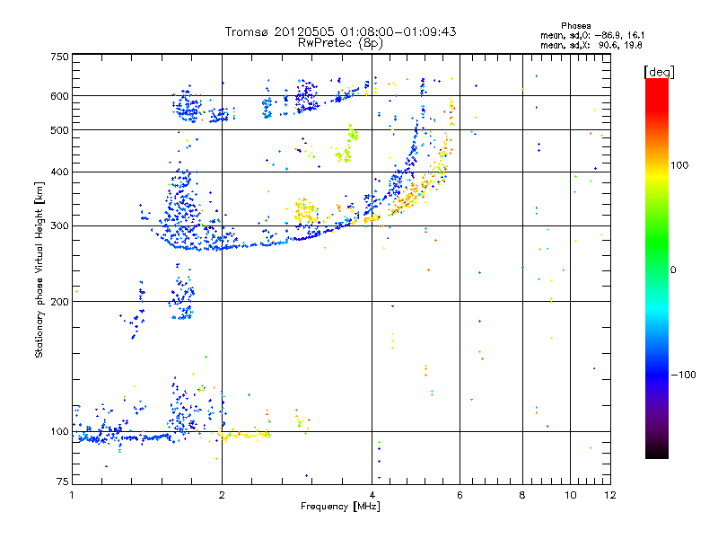Click the x-axis tick label "12"

[x=610, y=495]
